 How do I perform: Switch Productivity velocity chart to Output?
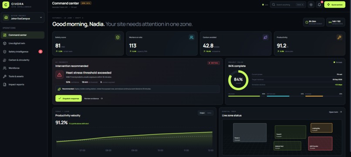[202, 113]
